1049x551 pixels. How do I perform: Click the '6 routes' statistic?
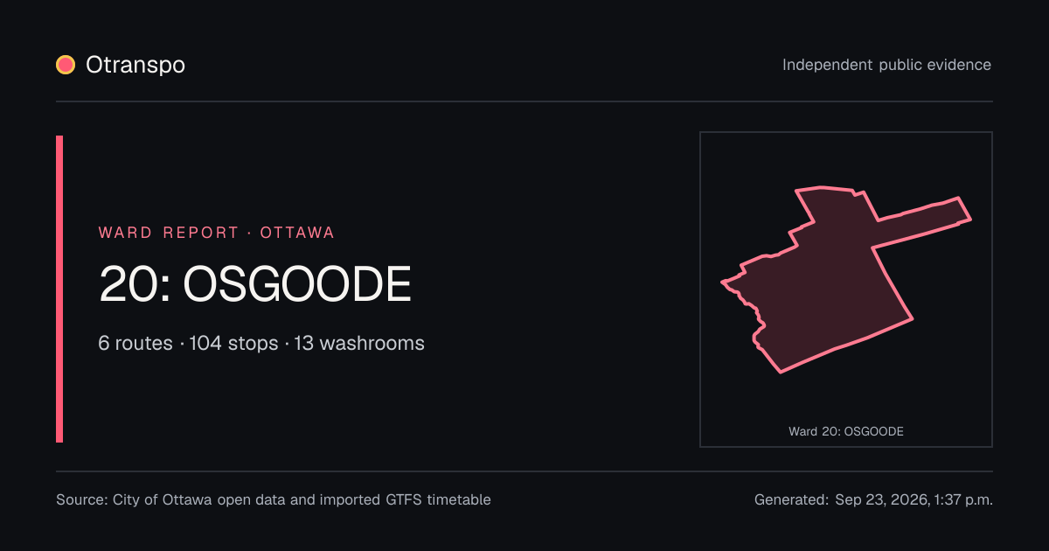pyautogui.click(x=135, y=343)
